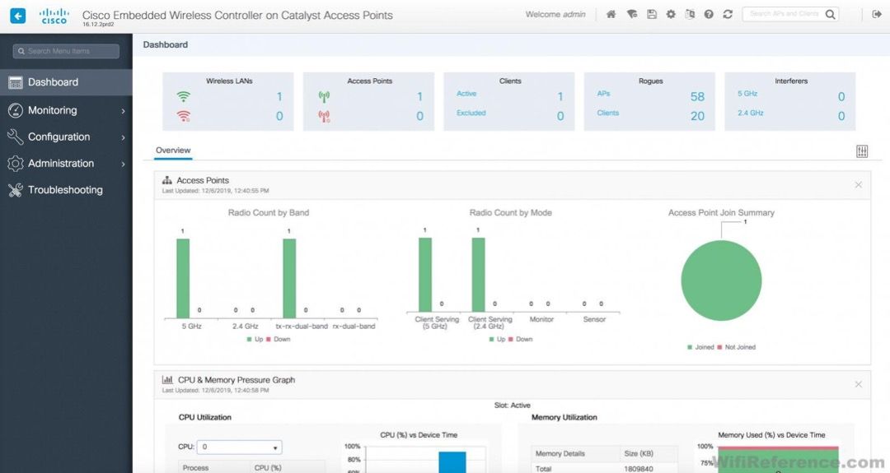Refresh the page using the refresh icon
The height and width of the screenshot is (473, 890).
point(728,15)
